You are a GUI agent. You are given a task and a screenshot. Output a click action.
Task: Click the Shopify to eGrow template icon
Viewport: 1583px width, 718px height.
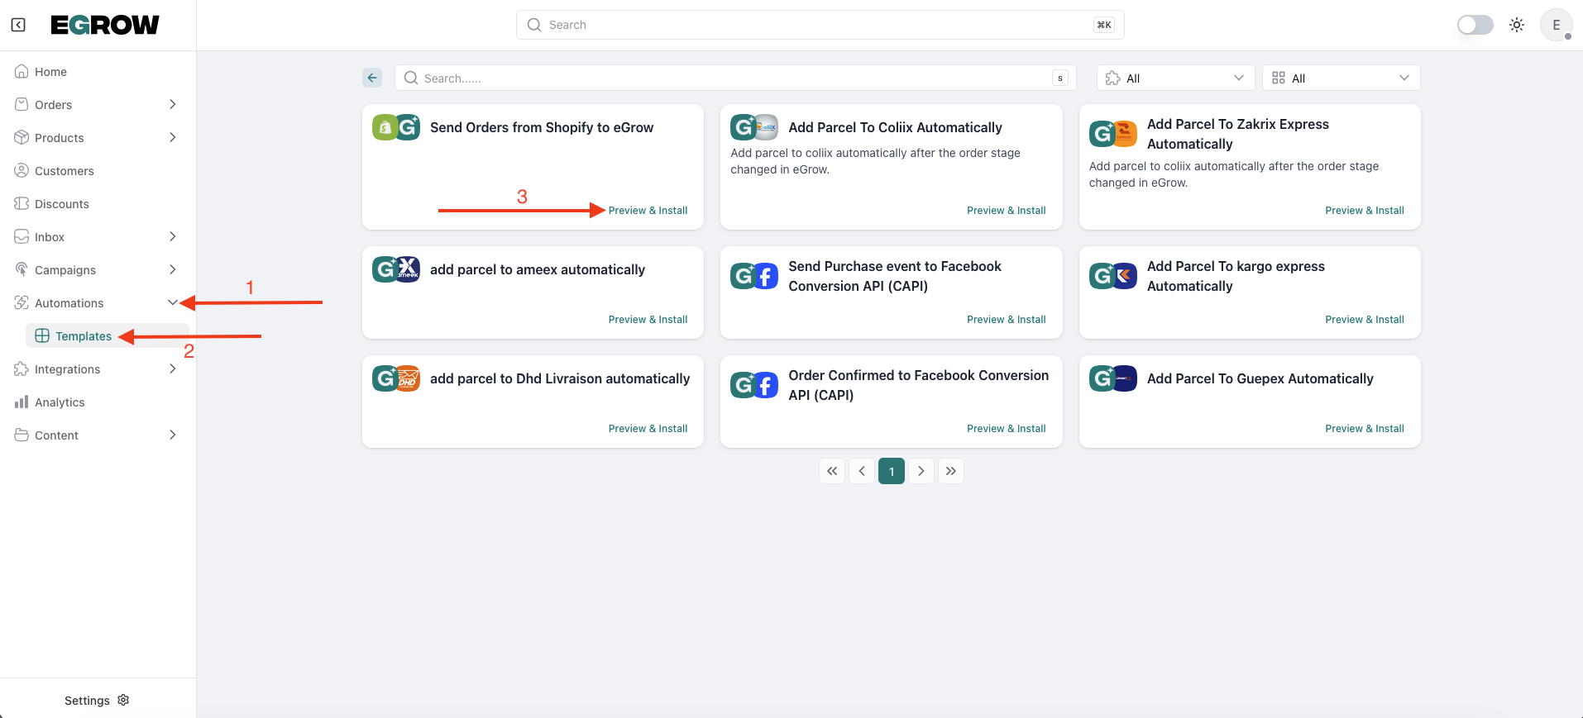(x=396, y=127)
